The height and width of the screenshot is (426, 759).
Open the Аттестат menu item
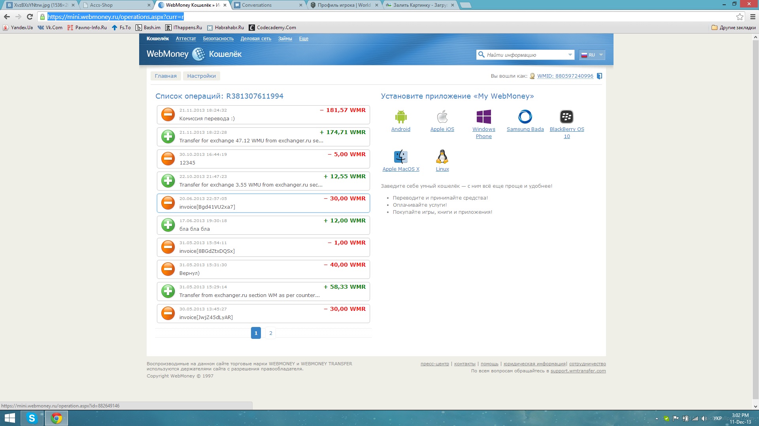[186, 39]
